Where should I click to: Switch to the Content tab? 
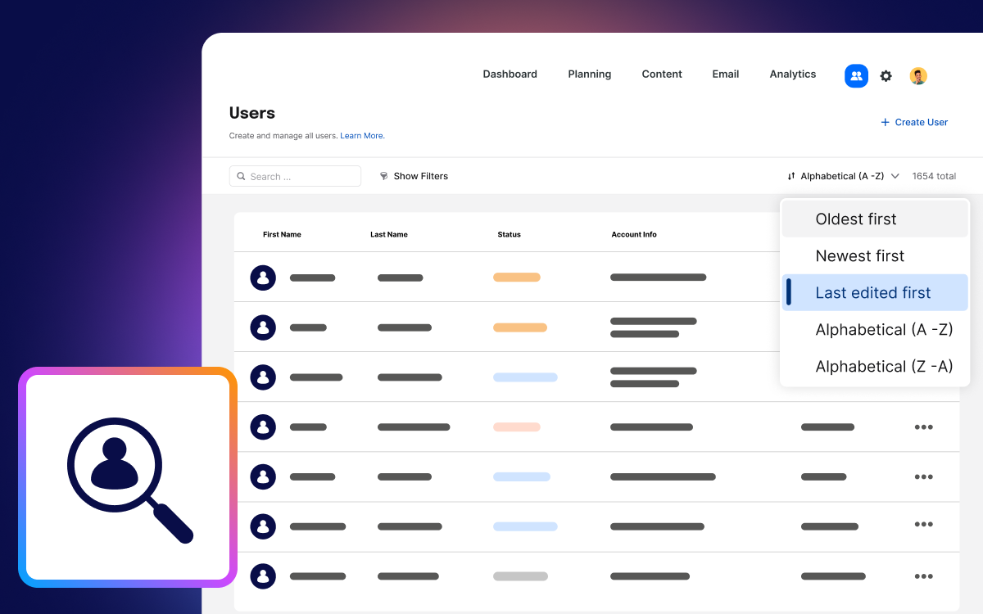[x=662, y=74]
